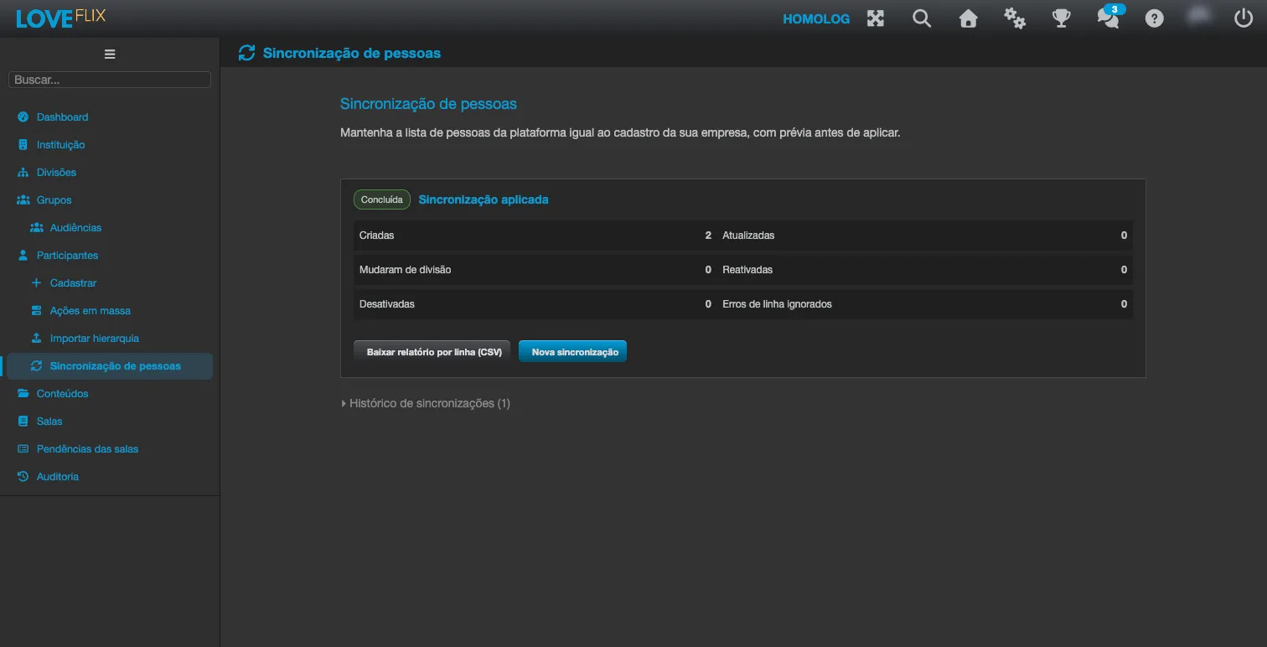Open help via the question mark icon
The height and width of the screenshot is (647, 1267).
tap(1155, 18)
